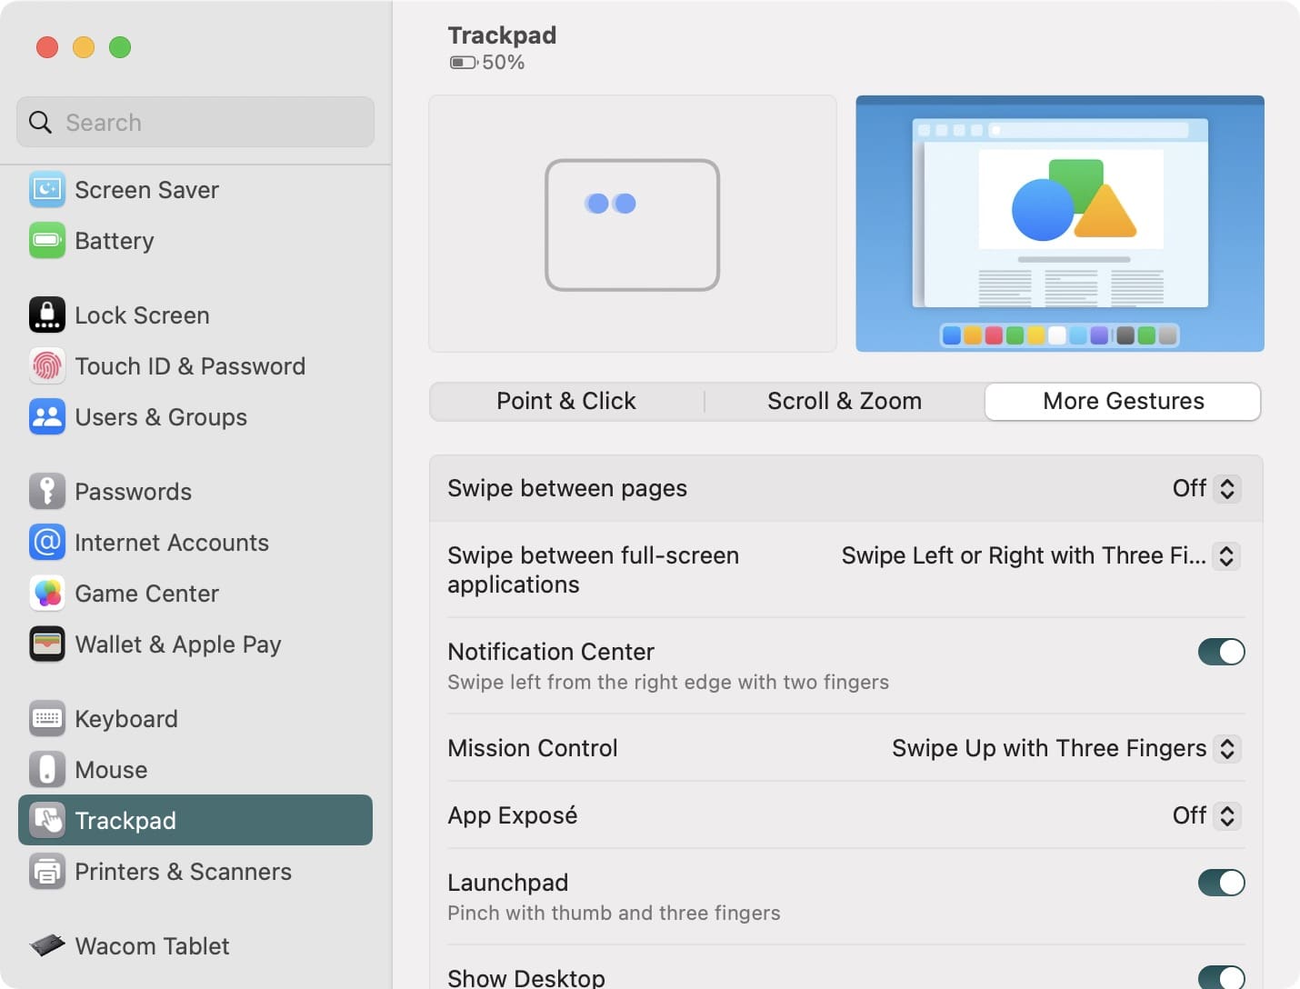Select the Battery icon in sidebar
The width and height of the screenshot is (1300, 989).
(x=47, y=240)
